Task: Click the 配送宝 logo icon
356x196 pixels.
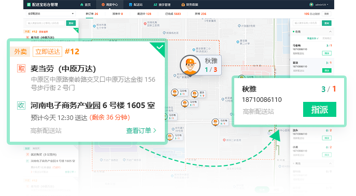Action: (29, 5)
